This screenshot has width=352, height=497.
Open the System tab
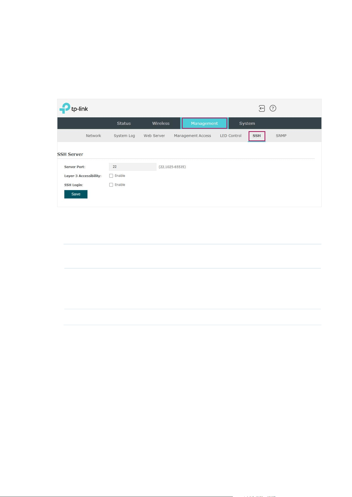click(x=247, y=123)
